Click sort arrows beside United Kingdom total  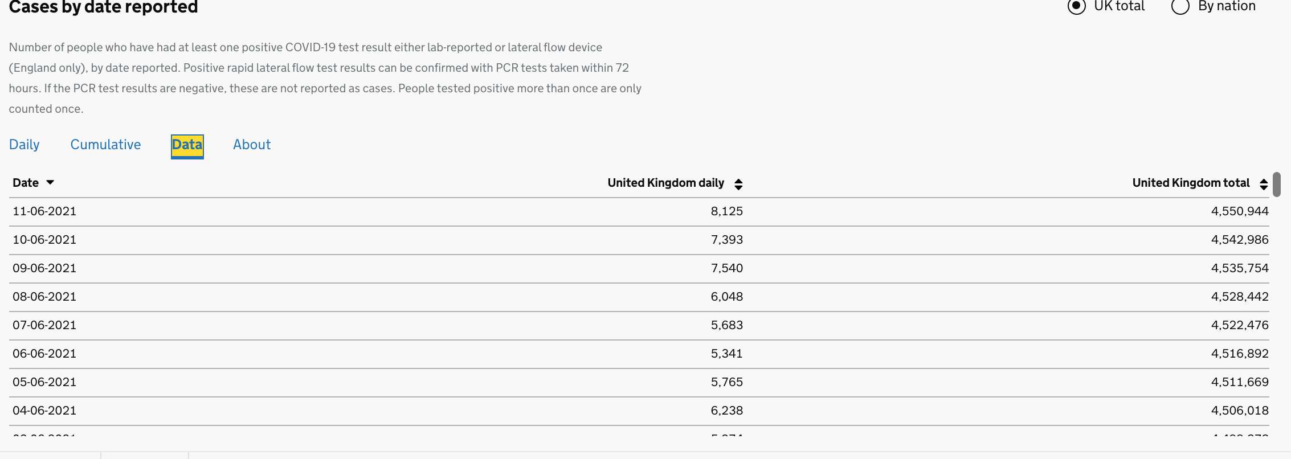[1264, 184]
